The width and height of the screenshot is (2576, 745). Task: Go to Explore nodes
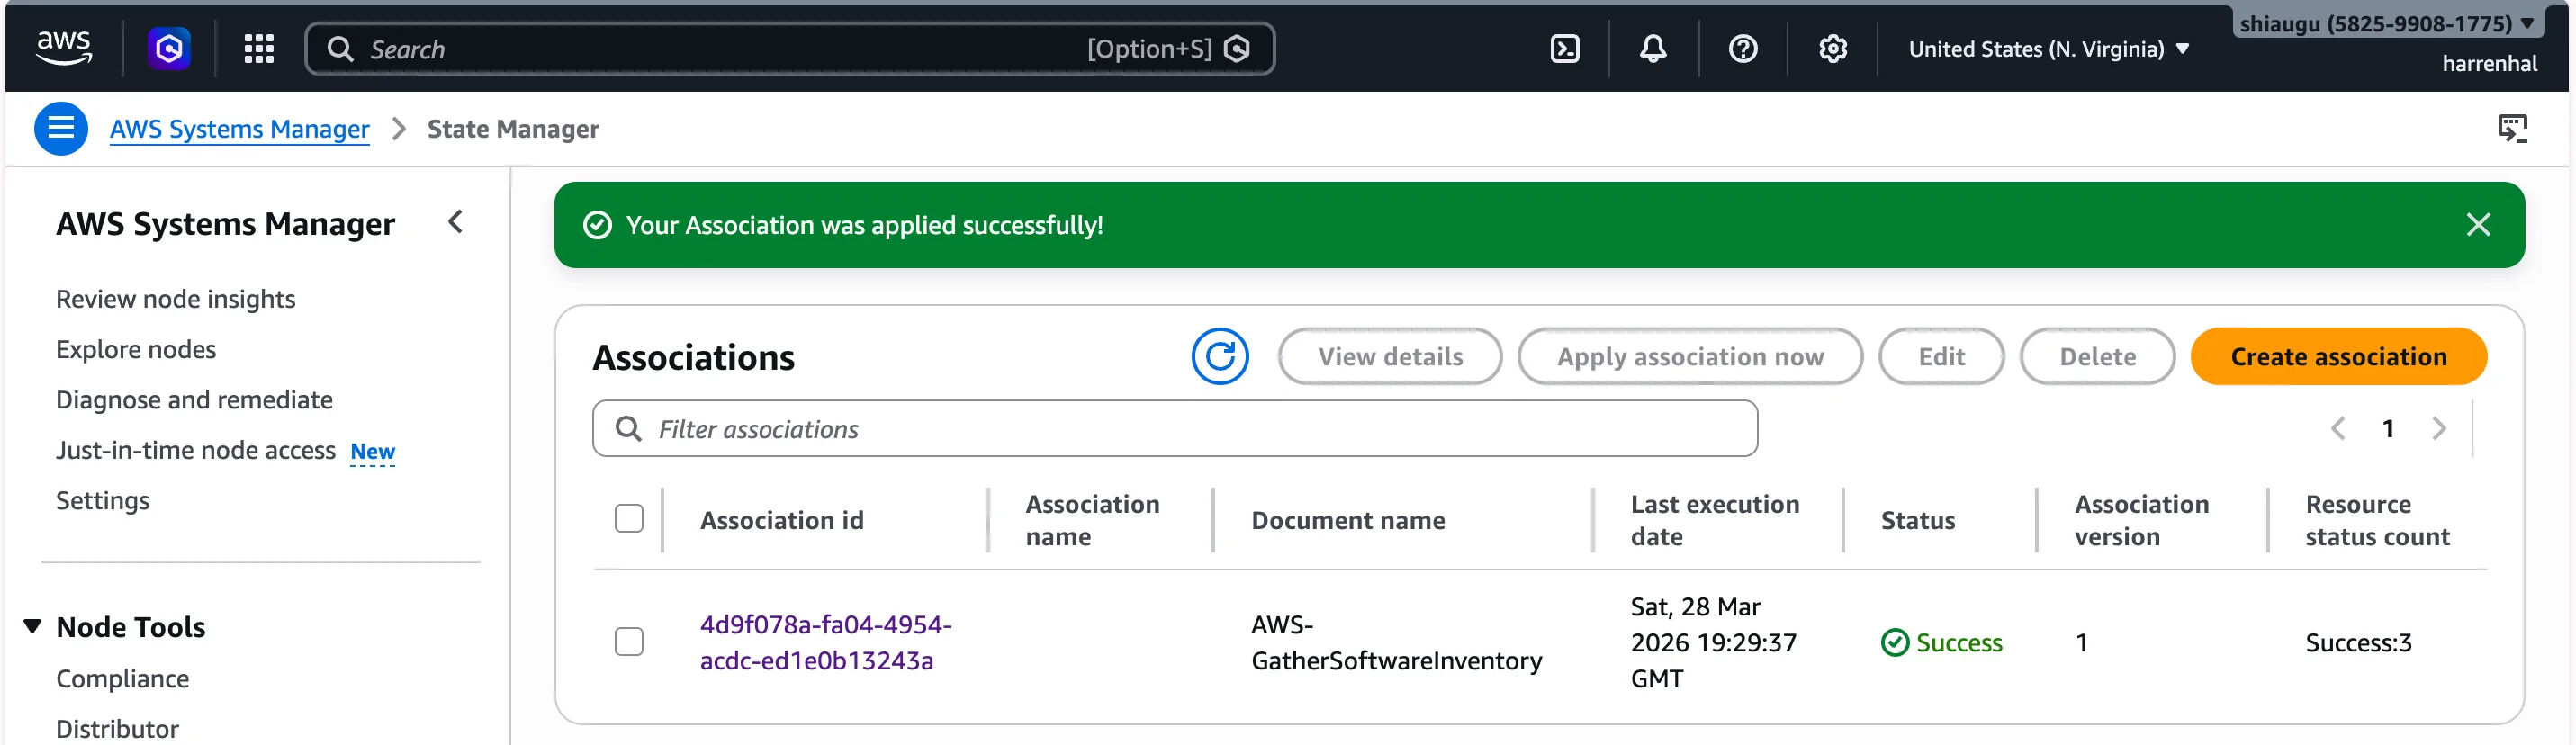point(136,349)
